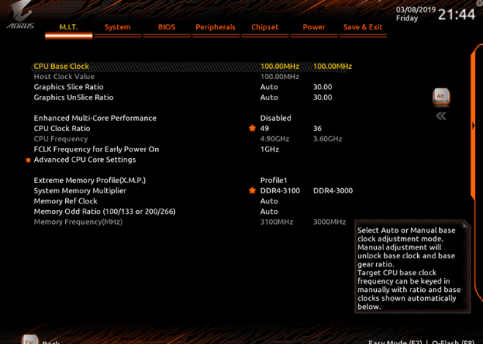Change Memory Odd Ratio Auto value

coord(269,212)
